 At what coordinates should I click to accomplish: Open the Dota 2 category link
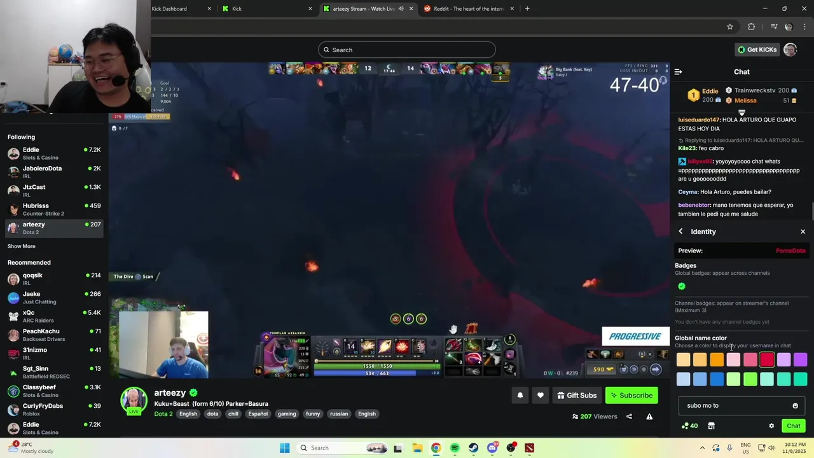coord(163,414)
